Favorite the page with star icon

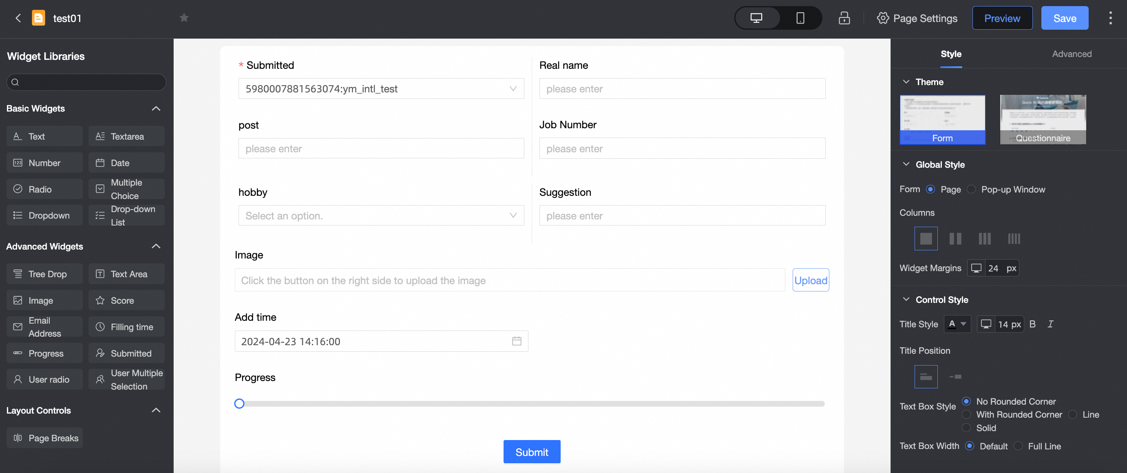184,18
